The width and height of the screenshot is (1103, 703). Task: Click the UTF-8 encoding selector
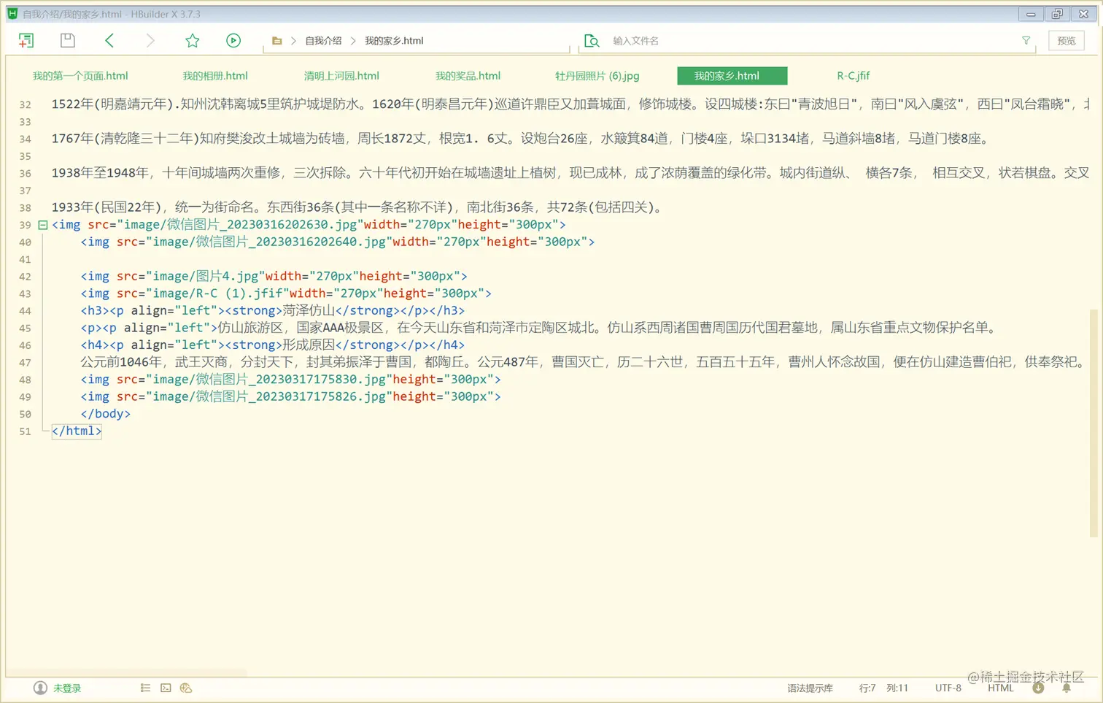click(x=948, y=688)
